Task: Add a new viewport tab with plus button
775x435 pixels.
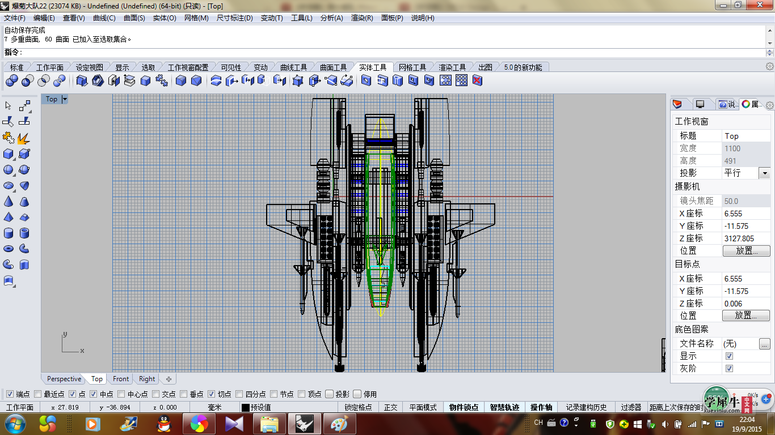Action: tap(169, 379)
